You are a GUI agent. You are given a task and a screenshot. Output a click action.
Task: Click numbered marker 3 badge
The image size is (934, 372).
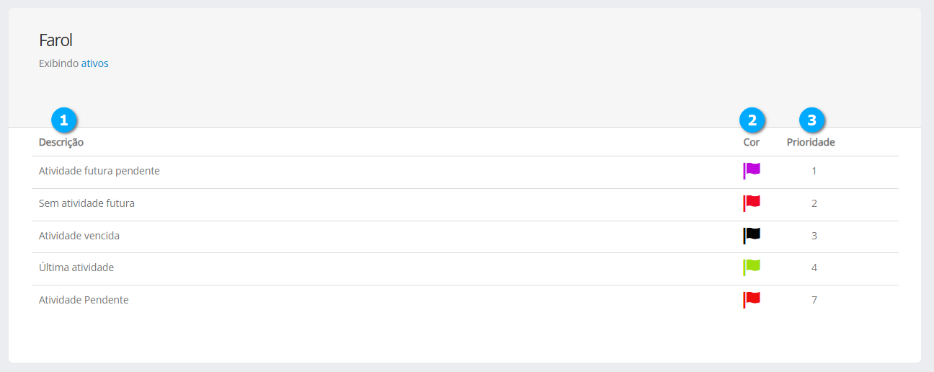click(812, 120)
